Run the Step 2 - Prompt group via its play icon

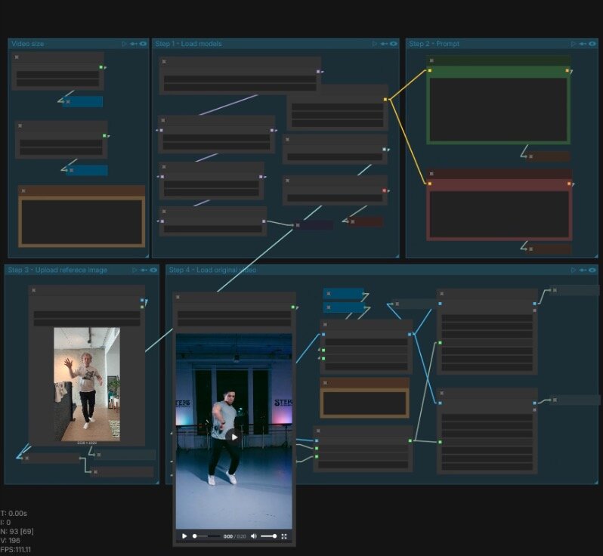tap(574, 44)
